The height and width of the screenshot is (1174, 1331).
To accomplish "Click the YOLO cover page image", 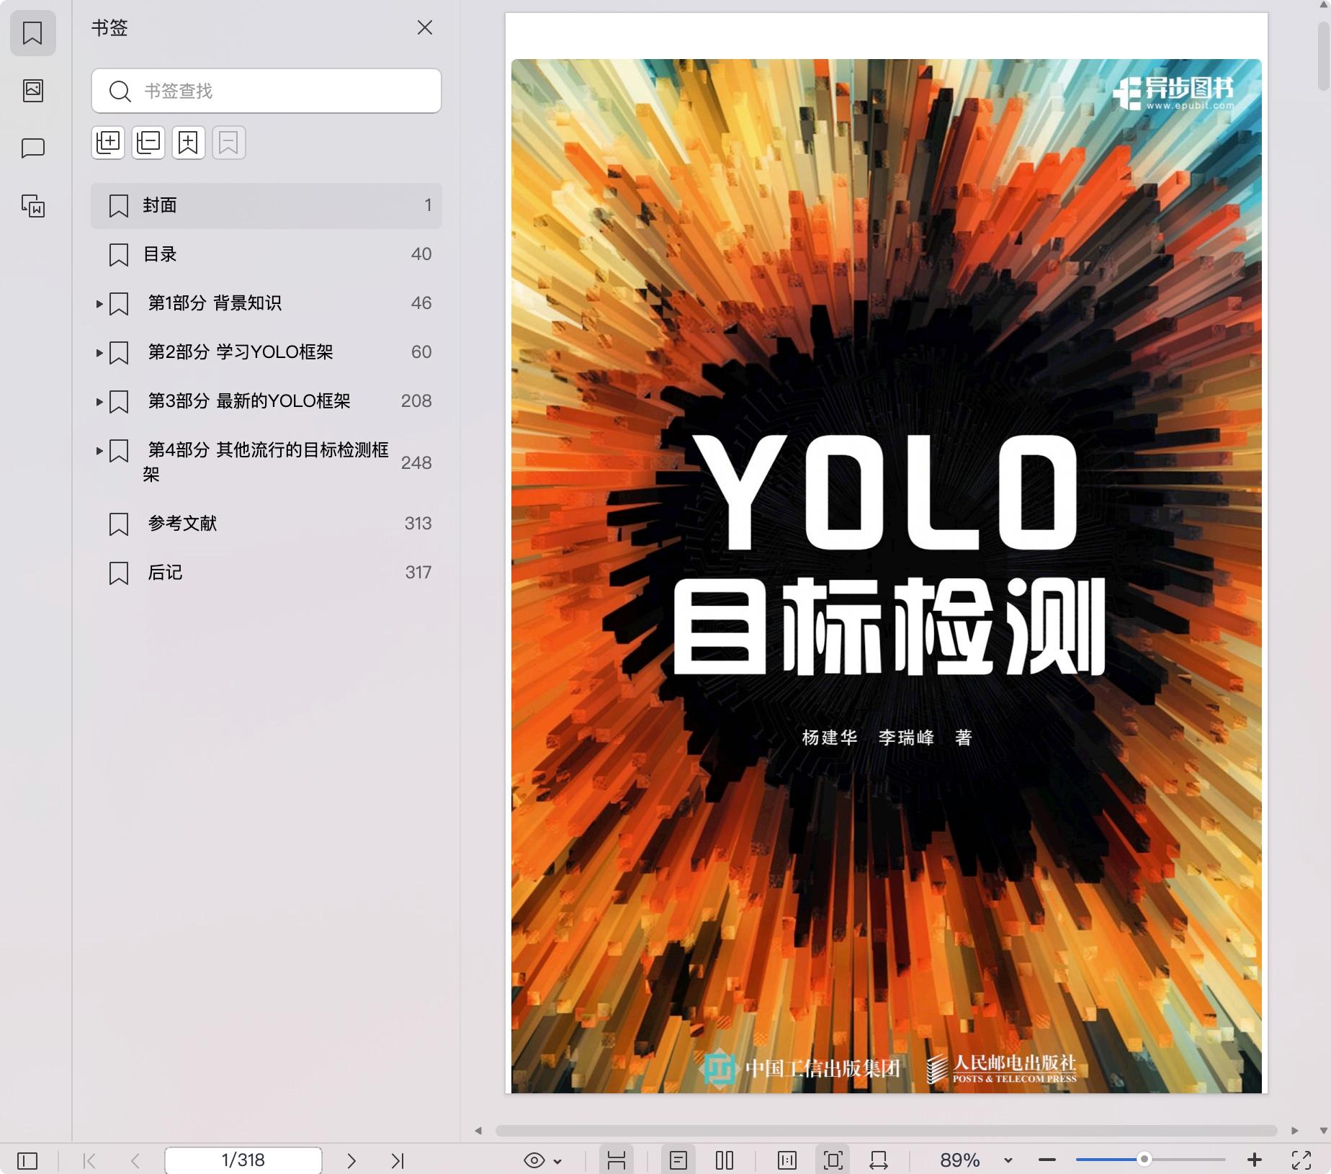I will click(x=886, y=576).
